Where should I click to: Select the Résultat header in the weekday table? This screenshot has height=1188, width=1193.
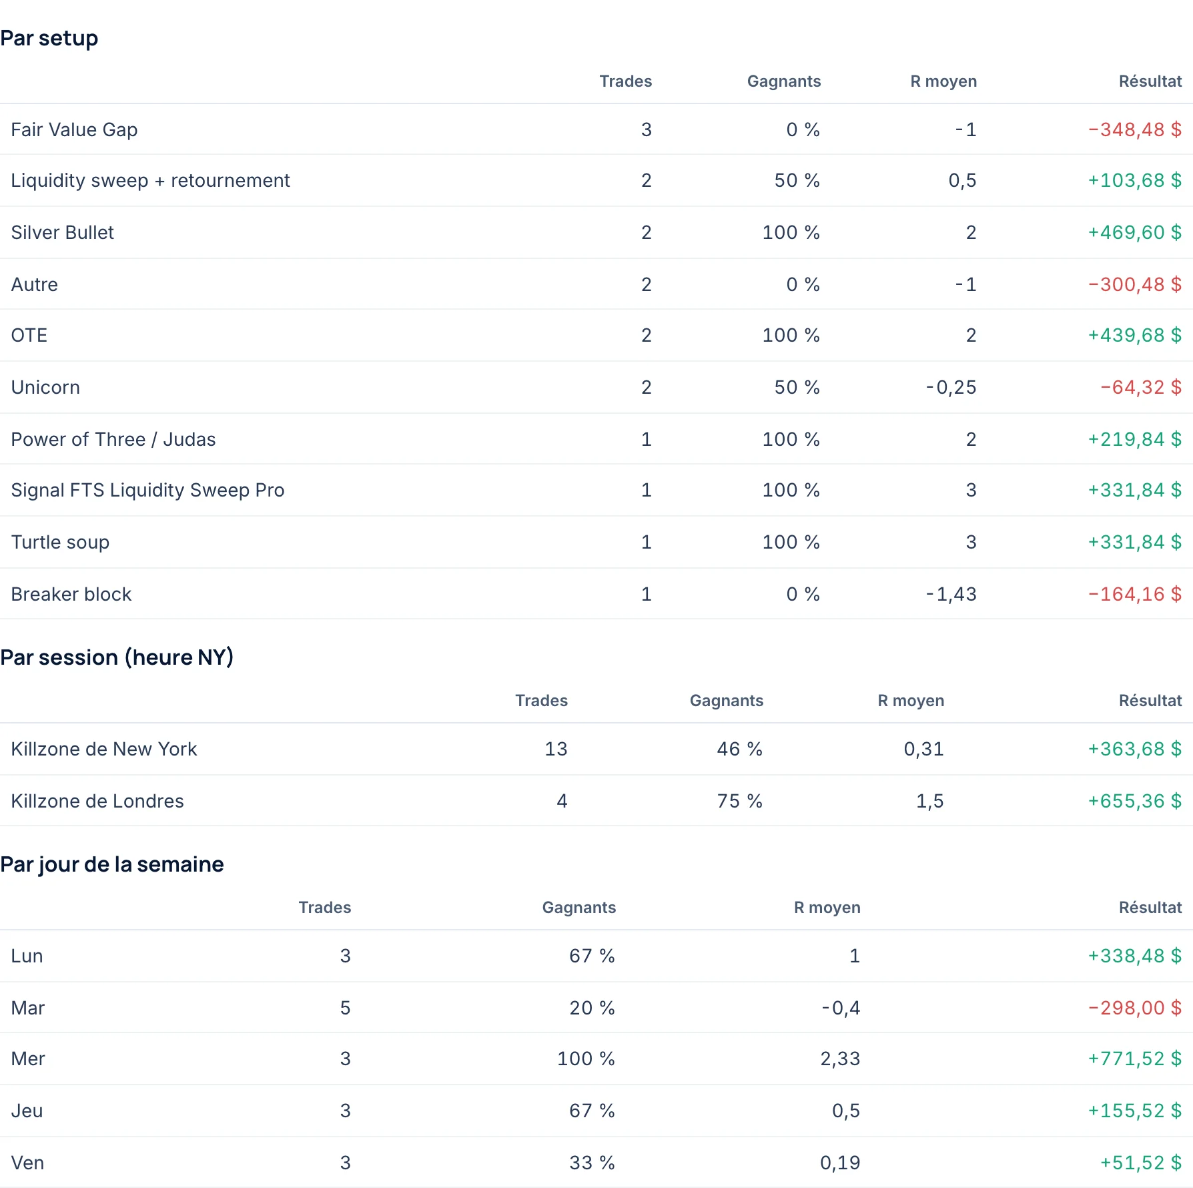point(1150,908)
